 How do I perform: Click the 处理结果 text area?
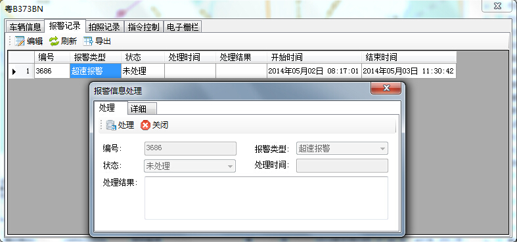[x=266, y=198]
